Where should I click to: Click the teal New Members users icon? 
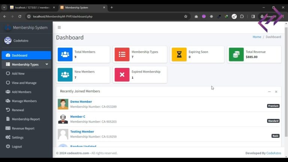[x=65, y=75]
